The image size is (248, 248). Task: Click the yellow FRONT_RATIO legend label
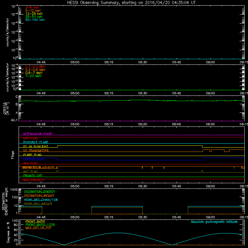35,222
